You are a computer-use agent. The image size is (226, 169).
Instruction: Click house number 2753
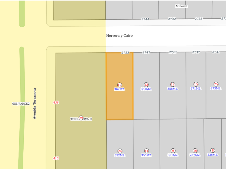point(125,53)
